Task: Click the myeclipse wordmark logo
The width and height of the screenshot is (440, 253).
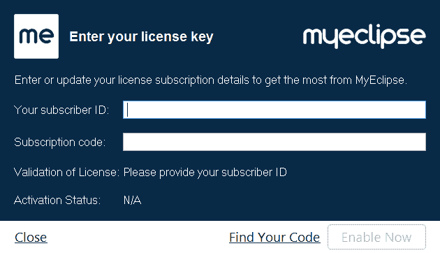Action: tap(364, 37)
